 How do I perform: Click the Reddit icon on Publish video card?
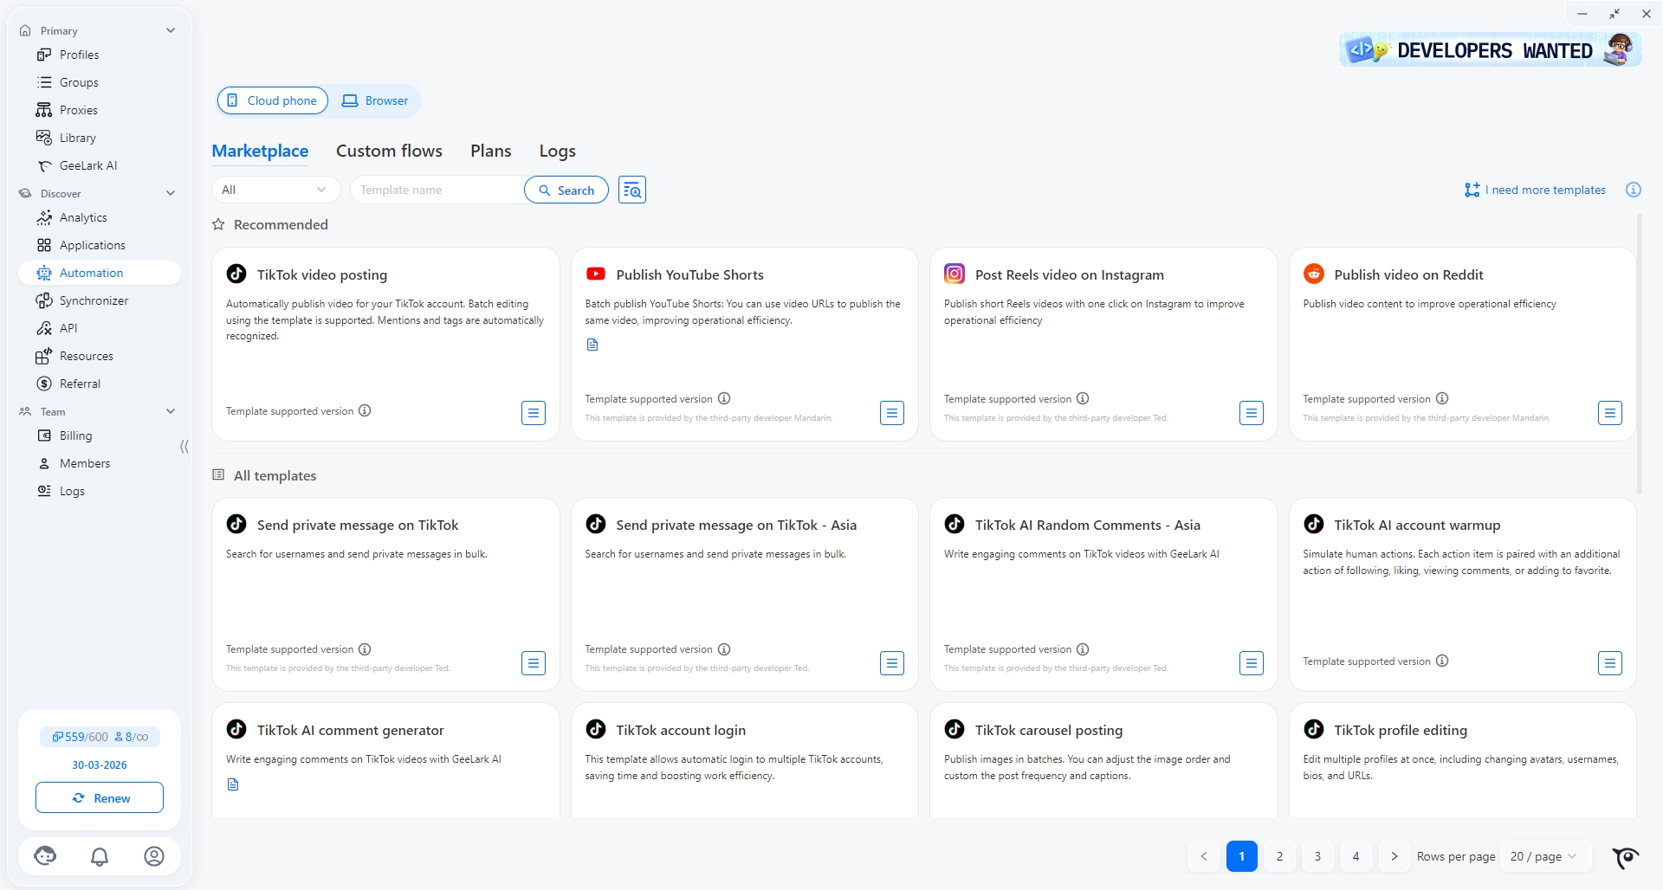[1314, 274]
